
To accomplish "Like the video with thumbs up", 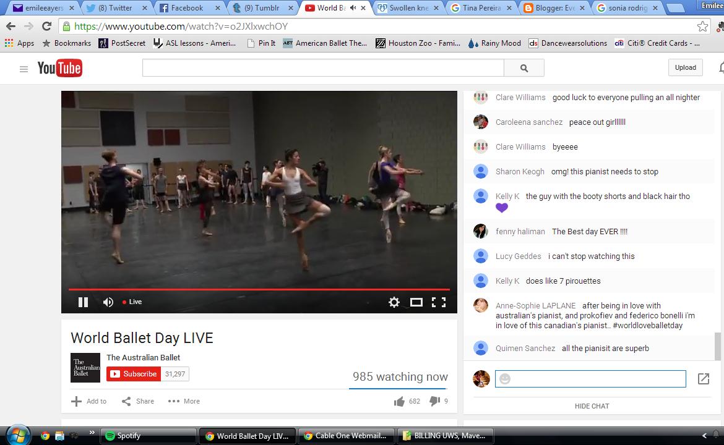I will point(399,401).
